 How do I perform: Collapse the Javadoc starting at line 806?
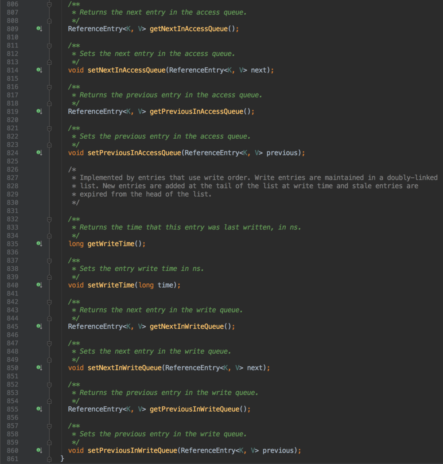49,4
